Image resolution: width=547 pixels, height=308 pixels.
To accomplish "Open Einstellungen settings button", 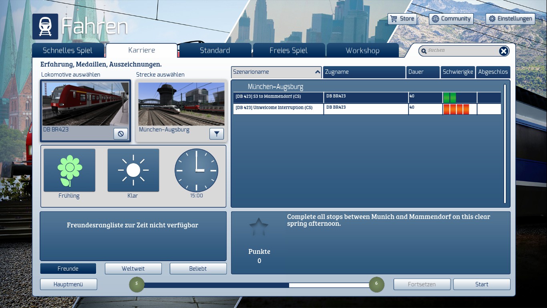I will (511, 19).
